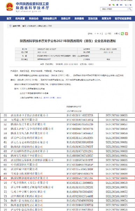This screenshot has width=135, height=211.
Task: Open 政策文件 in the navigation bar
Action: coord(106,19)
